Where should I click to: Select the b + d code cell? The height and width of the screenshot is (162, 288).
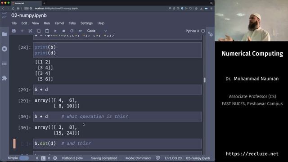[117, 90]
